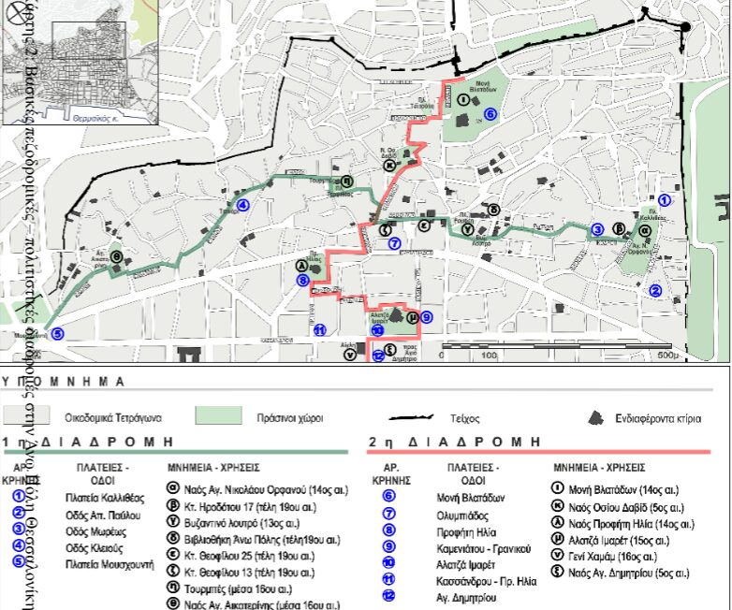The height and width of the screenshot is (610, 732).
Task: Select blue fountain marker 2 on the map
Action: tap(655, 291)
